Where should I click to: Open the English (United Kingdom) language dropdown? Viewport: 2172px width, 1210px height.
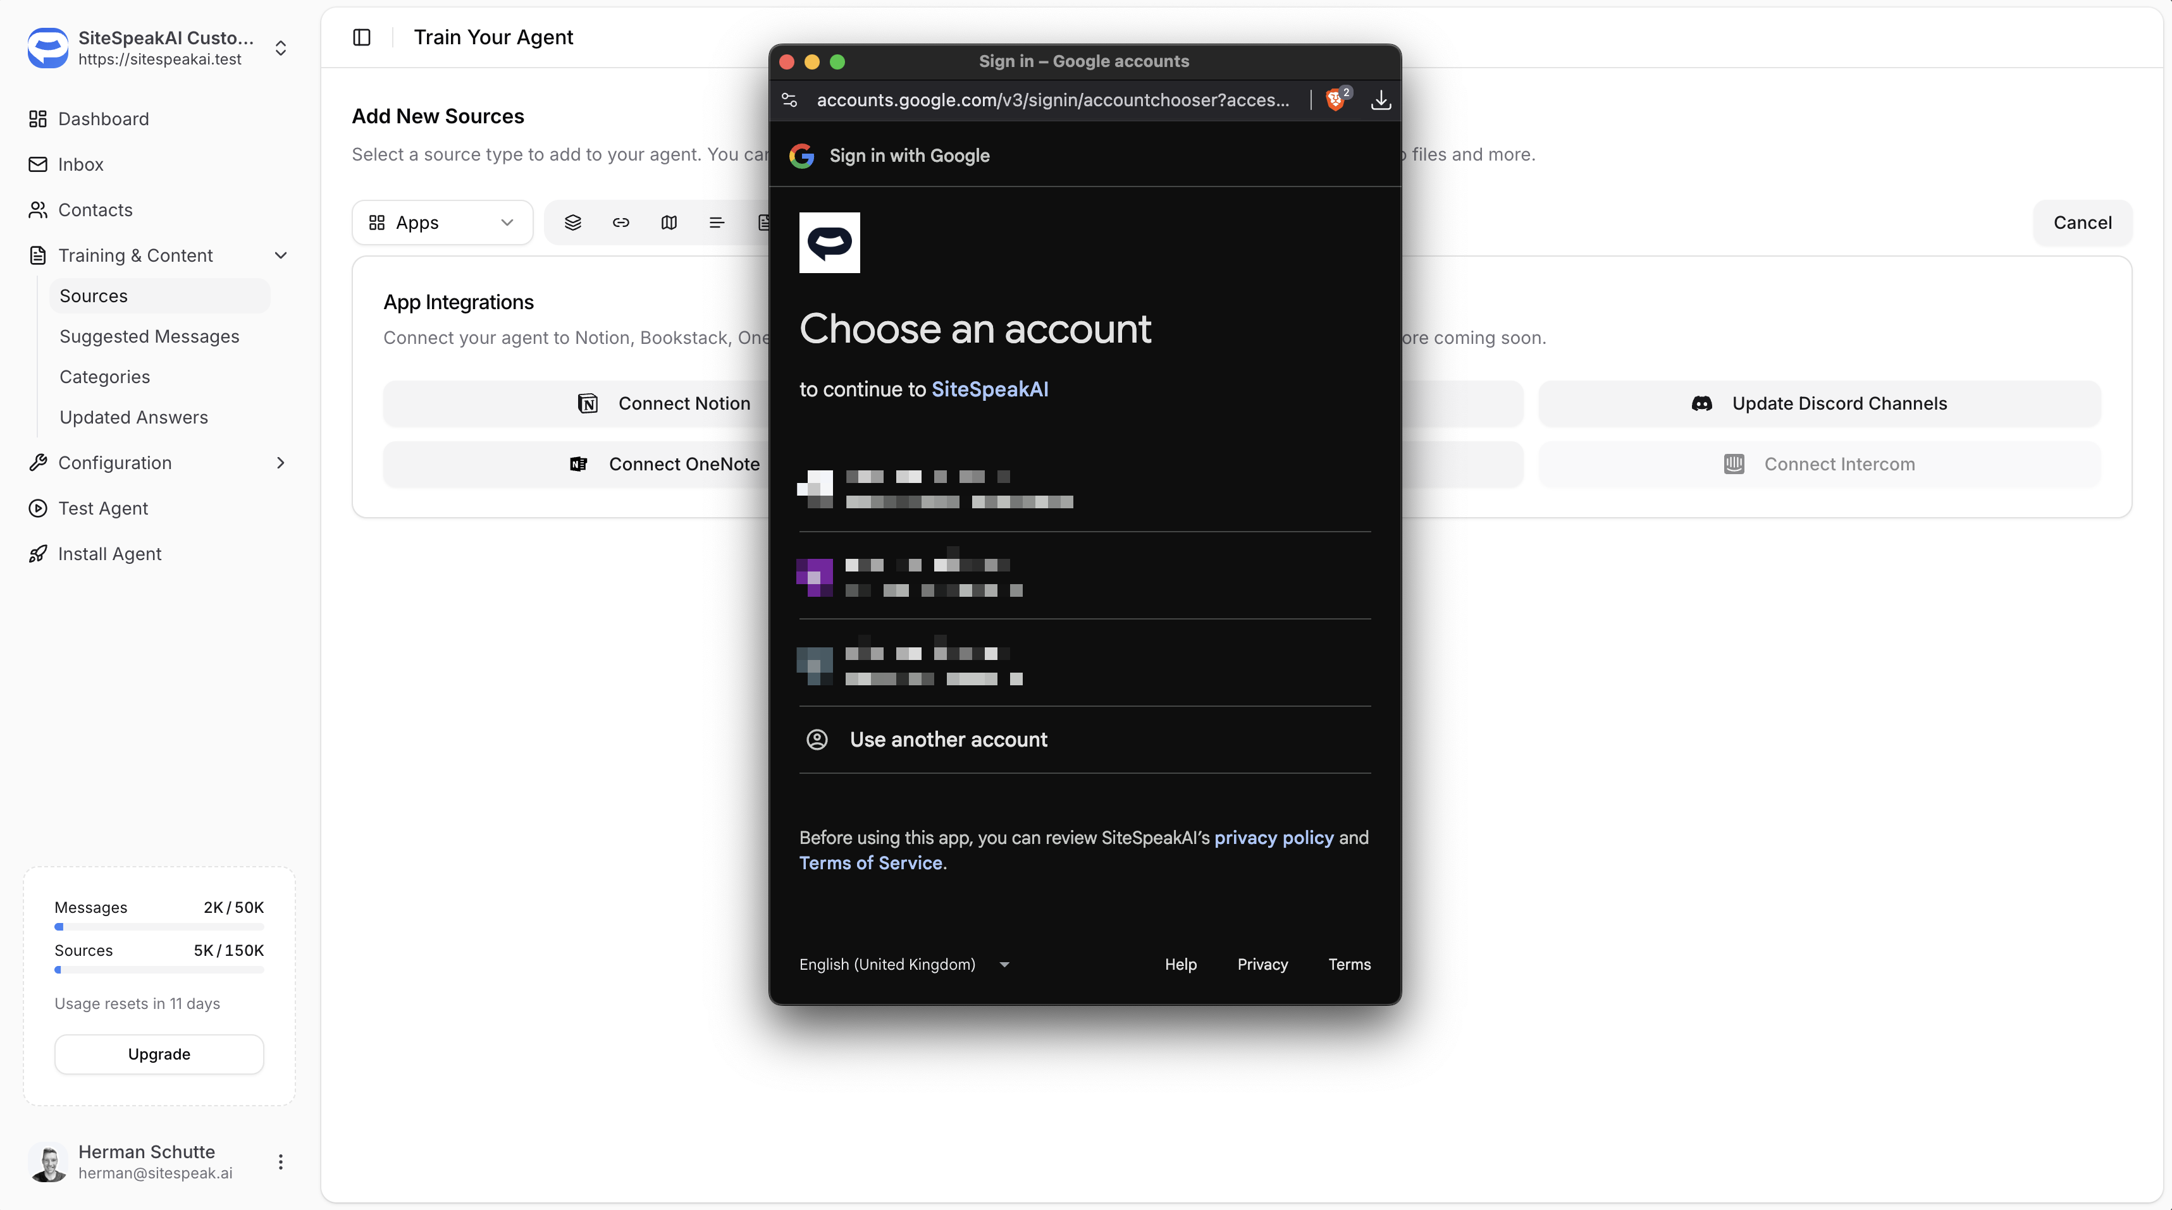904,964
